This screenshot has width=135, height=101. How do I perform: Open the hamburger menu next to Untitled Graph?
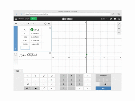coord(16,19)
